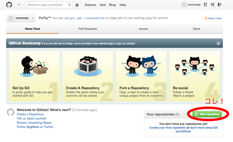Open the Create A Repository guide title
This screenshot has height=142, width=233.
click(x=83, y=88)
